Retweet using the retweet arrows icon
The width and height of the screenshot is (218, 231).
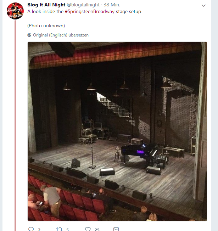[59, 229]
